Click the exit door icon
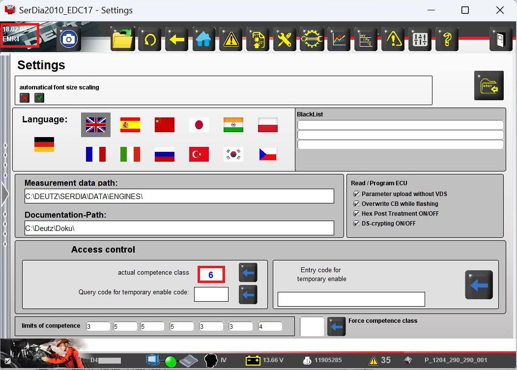The image size is (517, 370). click(x=500, y=39)
